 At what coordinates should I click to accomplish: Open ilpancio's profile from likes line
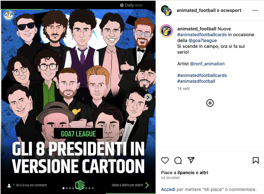click(186, 173)
